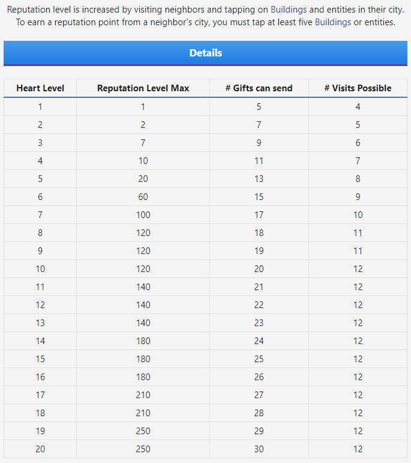
Task: Click gifts value 30 in last row
Action: pos(259,449)
